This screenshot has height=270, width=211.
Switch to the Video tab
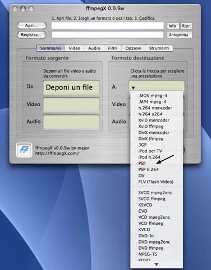pos(75,48)
